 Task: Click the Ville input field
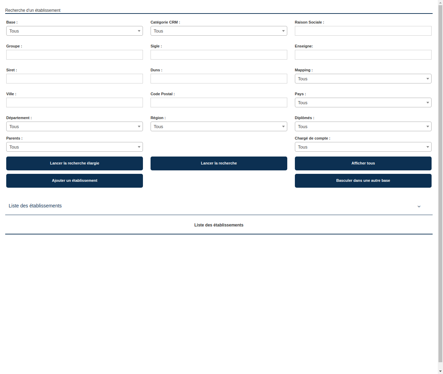pos(74,103)
